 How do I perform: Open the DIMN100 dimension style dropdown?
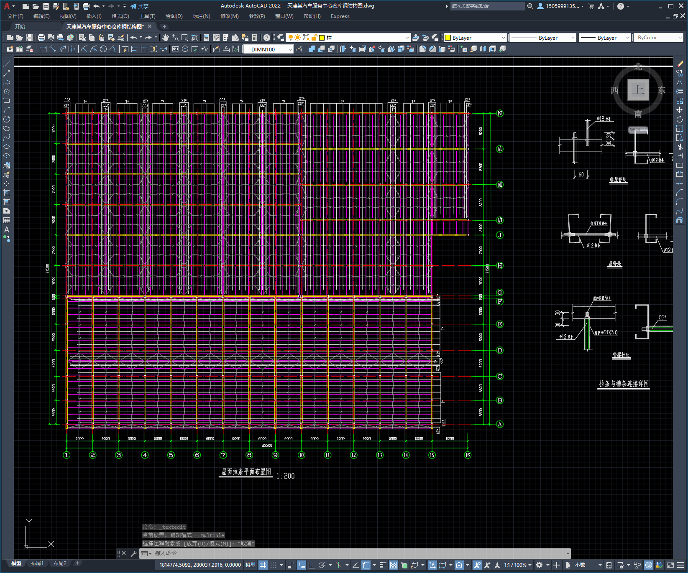(x=268, y=49)
